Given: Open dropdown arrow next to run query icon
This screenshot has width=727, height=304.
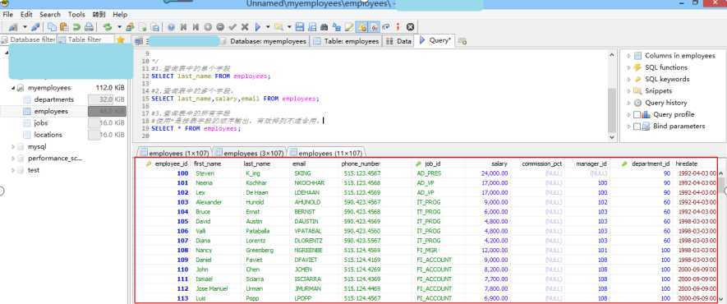Looking at the screenshot, I should (268, 27).
